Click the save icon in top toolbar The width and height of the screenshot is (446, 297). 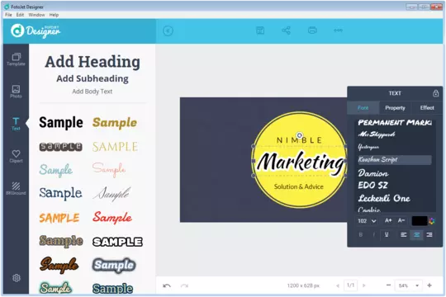260,31
